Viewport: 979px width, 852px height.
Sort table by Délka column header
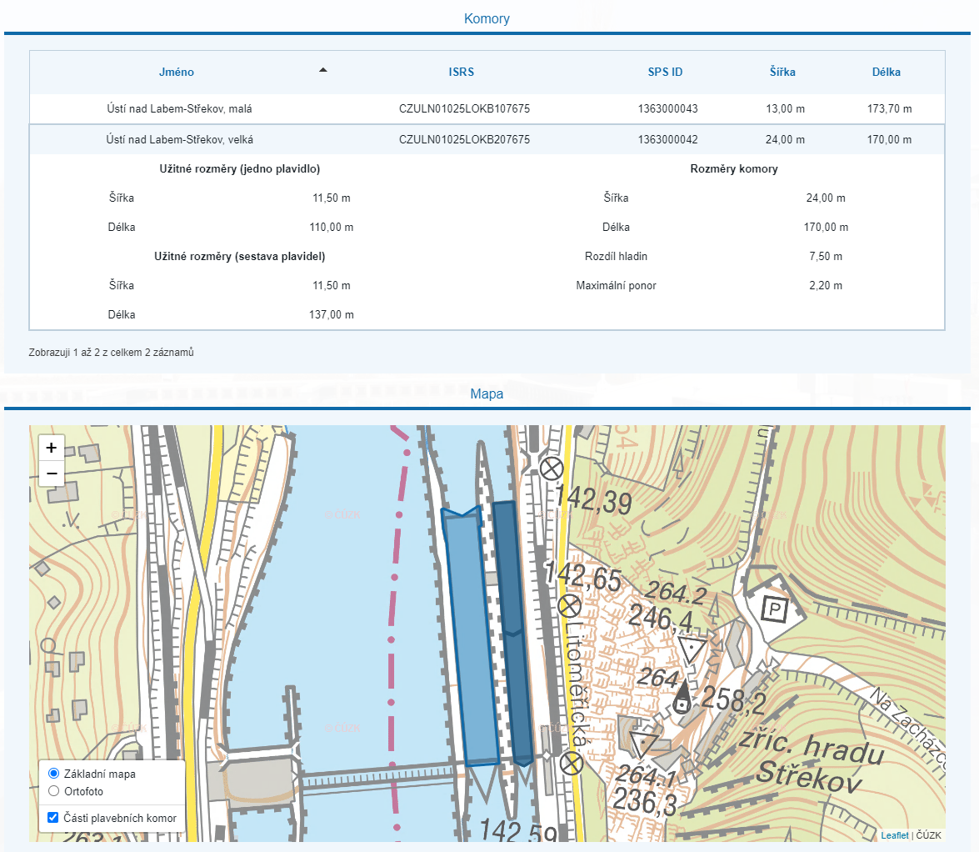[x=886, y=72]
